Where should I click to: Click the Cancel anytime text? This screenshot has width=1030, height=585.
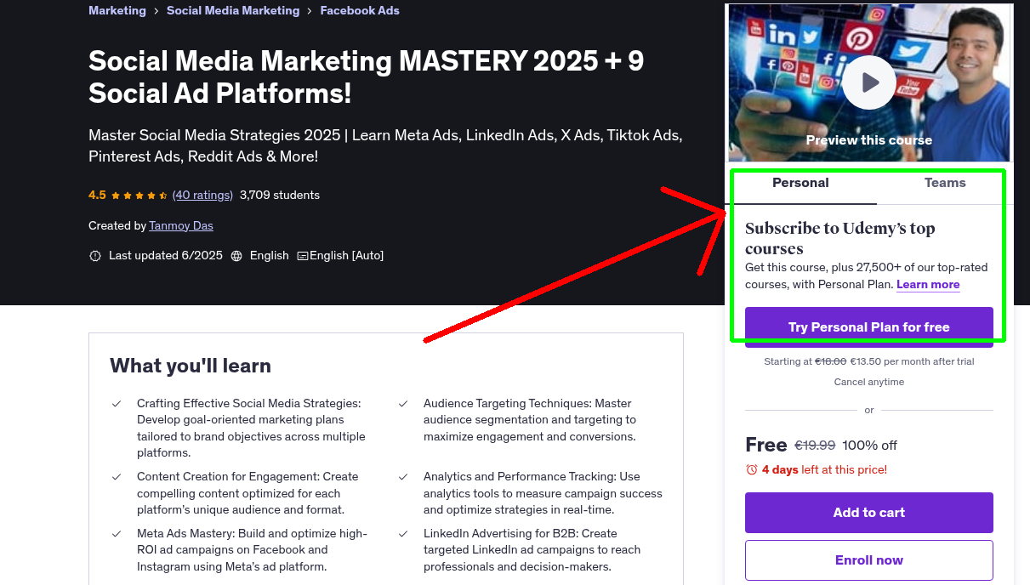(x=869, y=382)
